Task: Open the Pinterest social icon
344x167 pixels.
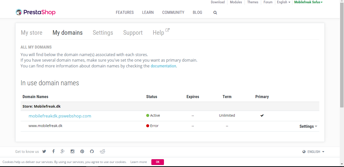Action: click(x=82, y=151)
